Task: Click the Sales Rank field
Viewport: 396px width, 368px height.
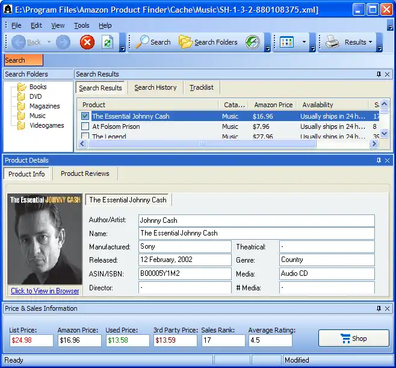Action: [223, 340]
